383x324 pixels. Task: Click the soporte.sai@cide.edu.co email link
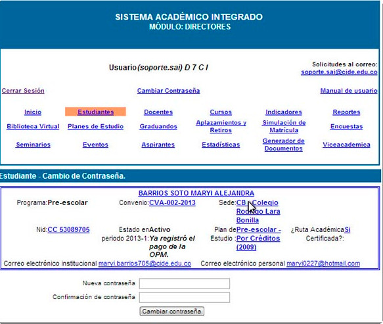pos(339,72)
